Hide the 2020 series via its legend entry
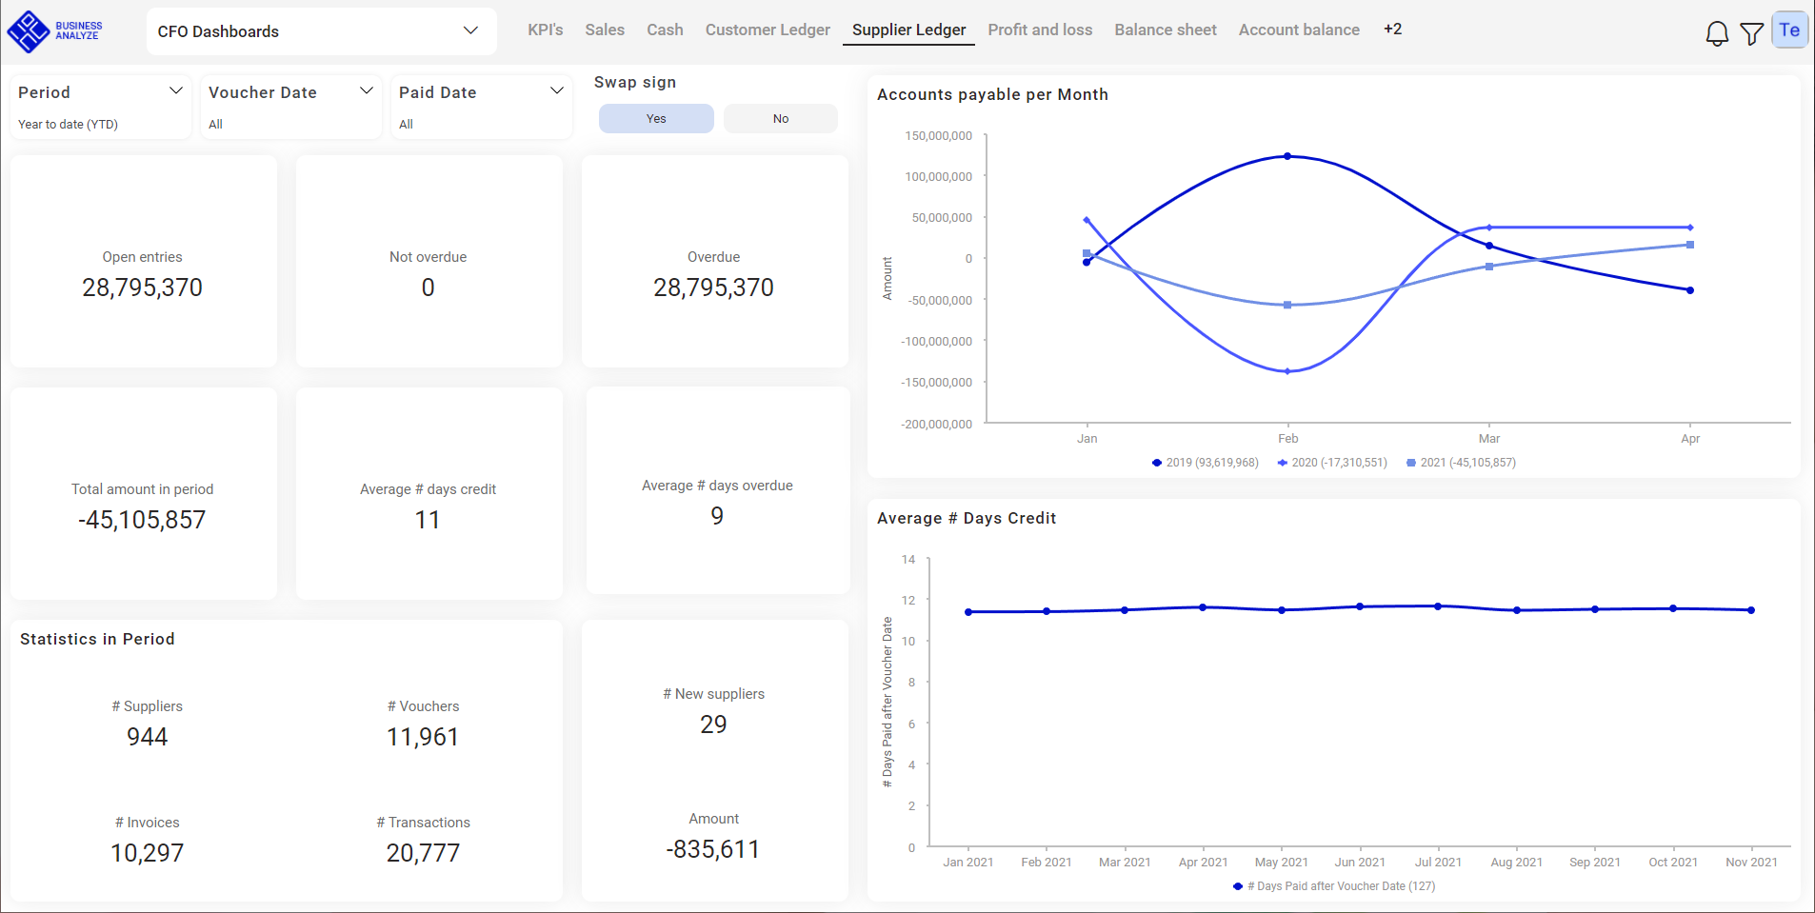Screen dimensions: 1815x913 pos(1331,463)
